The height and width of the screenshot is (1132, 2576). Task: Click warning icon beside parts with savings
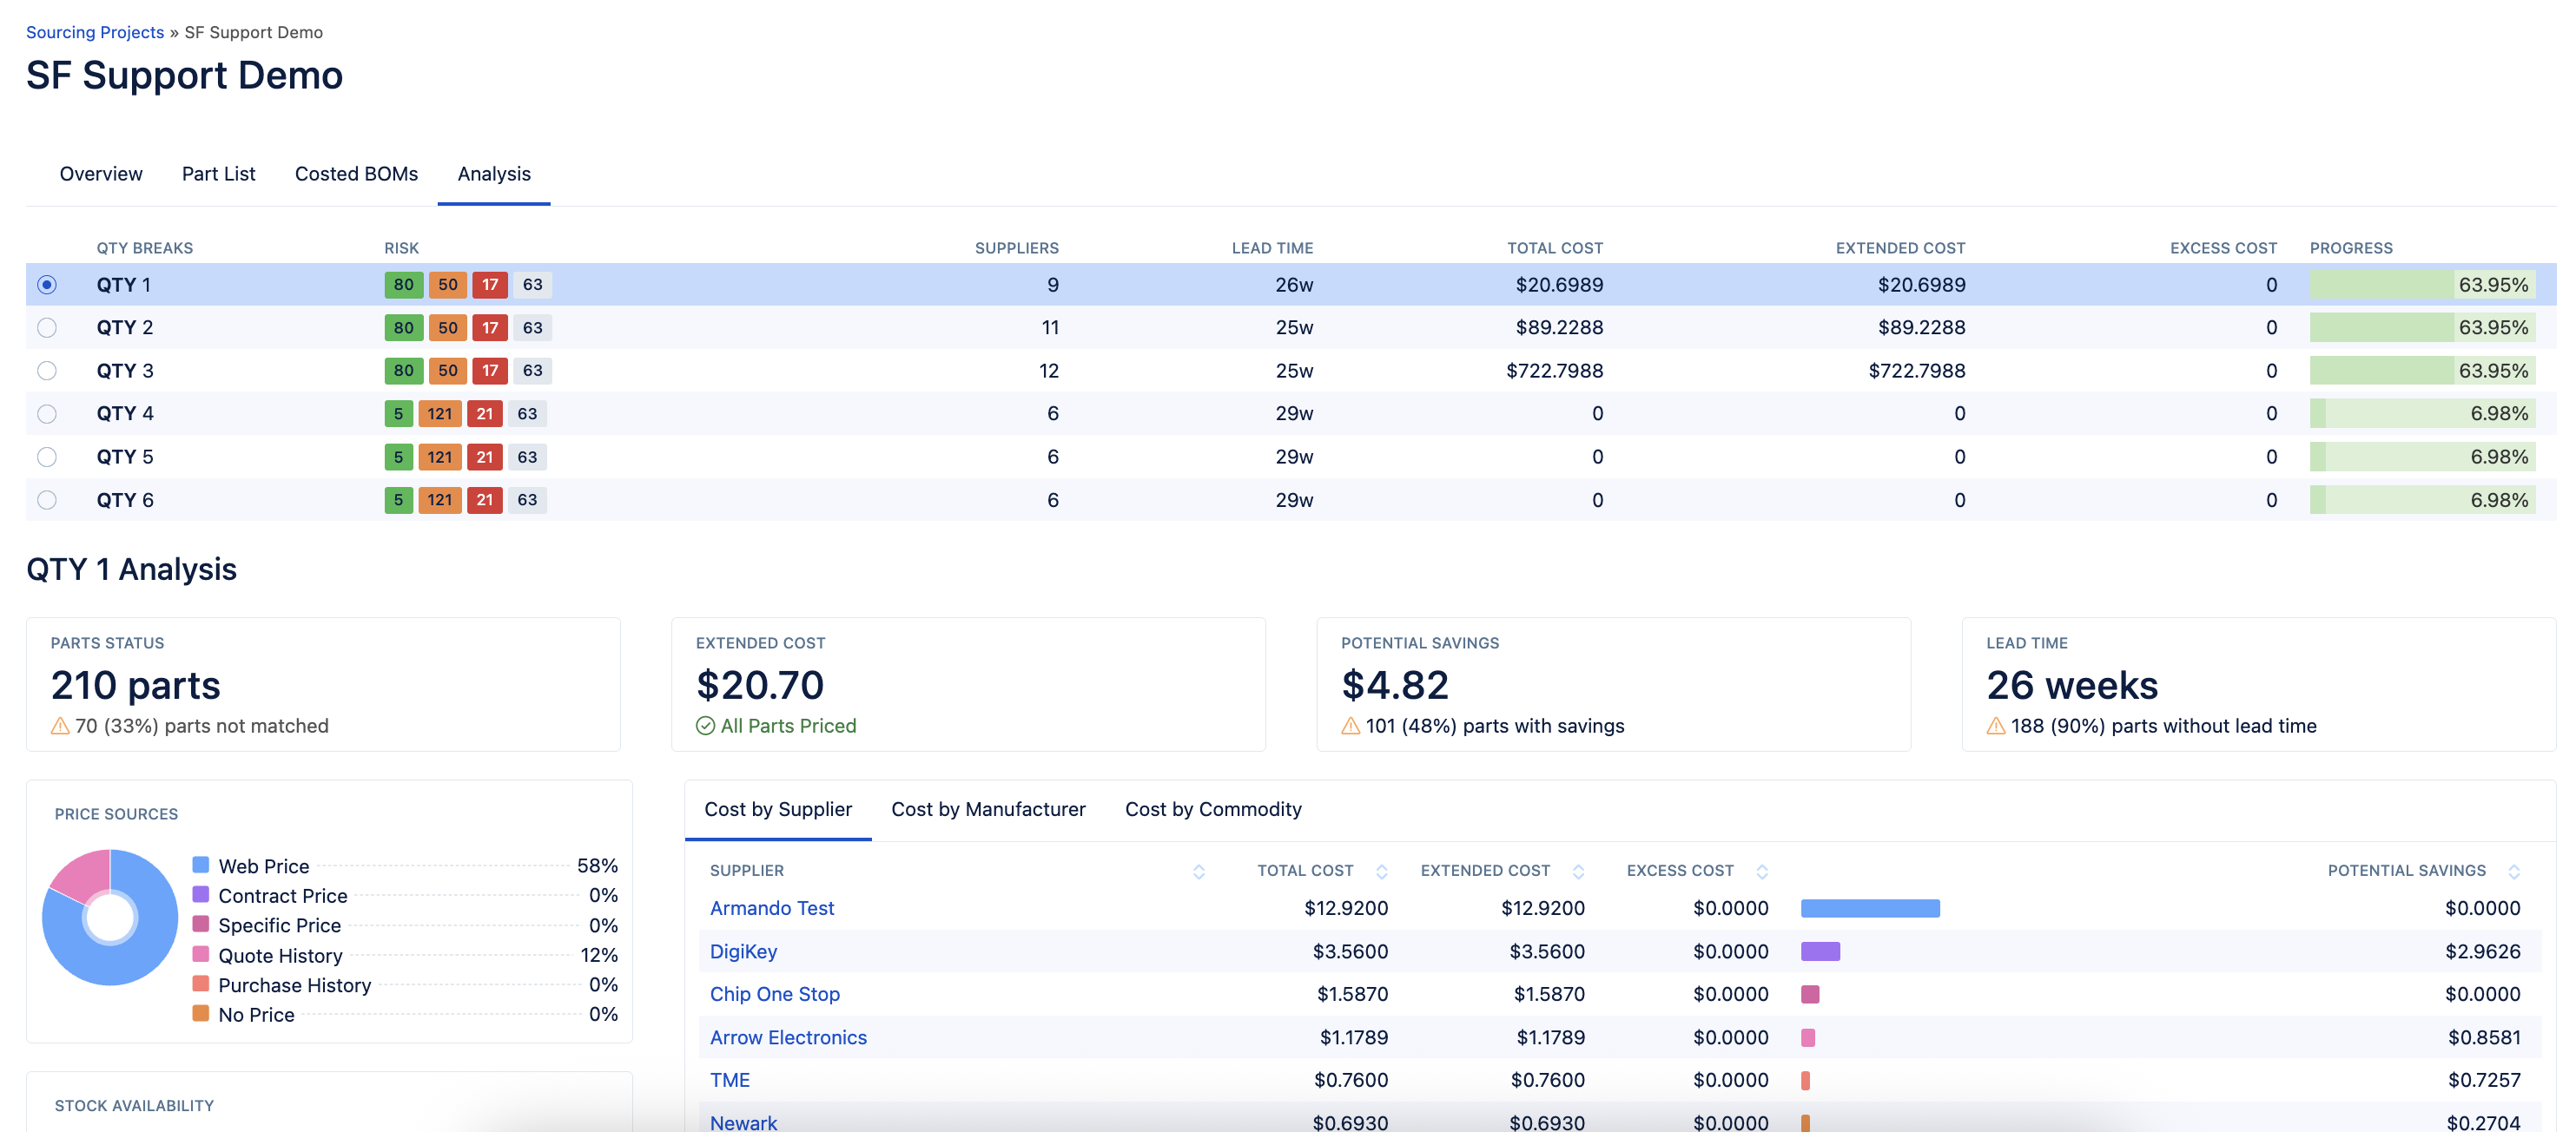tap(1350, 727)
